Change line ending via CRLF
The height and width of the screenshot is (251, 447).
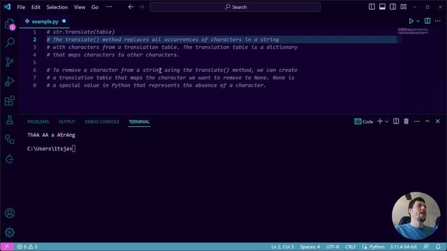[x=351, y=247]
